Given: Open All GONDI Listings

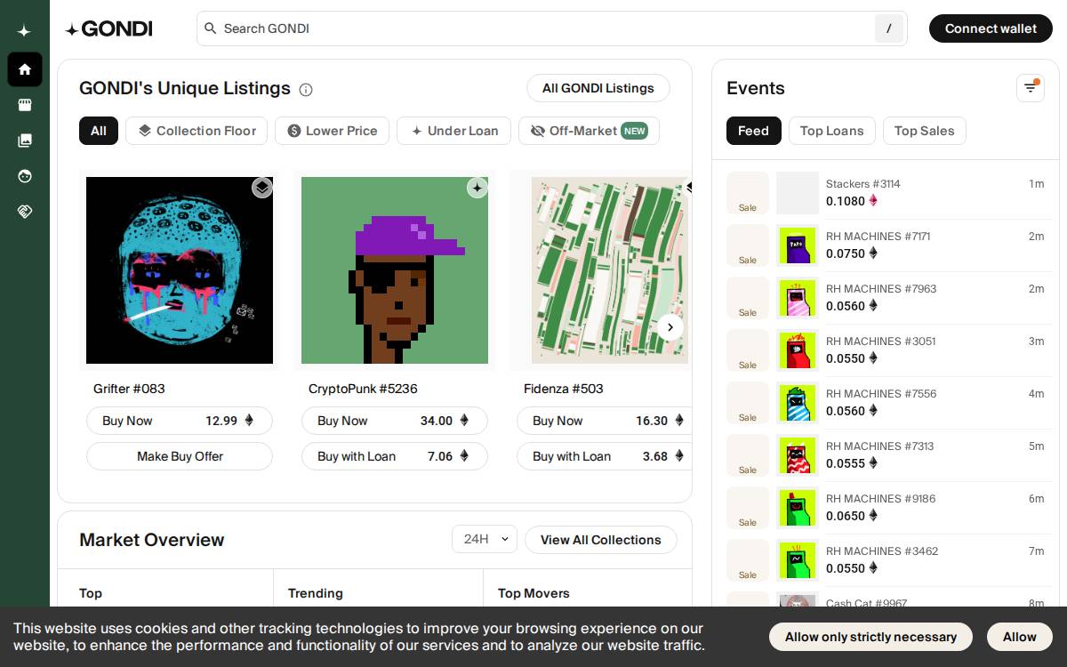Looking at the screenshot, I should click(x=598, y=88).
